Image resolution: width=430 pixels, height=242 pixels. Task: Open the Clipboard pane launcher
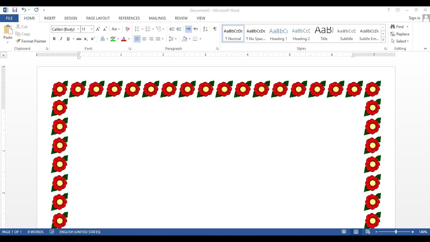[x=47, y=49]
